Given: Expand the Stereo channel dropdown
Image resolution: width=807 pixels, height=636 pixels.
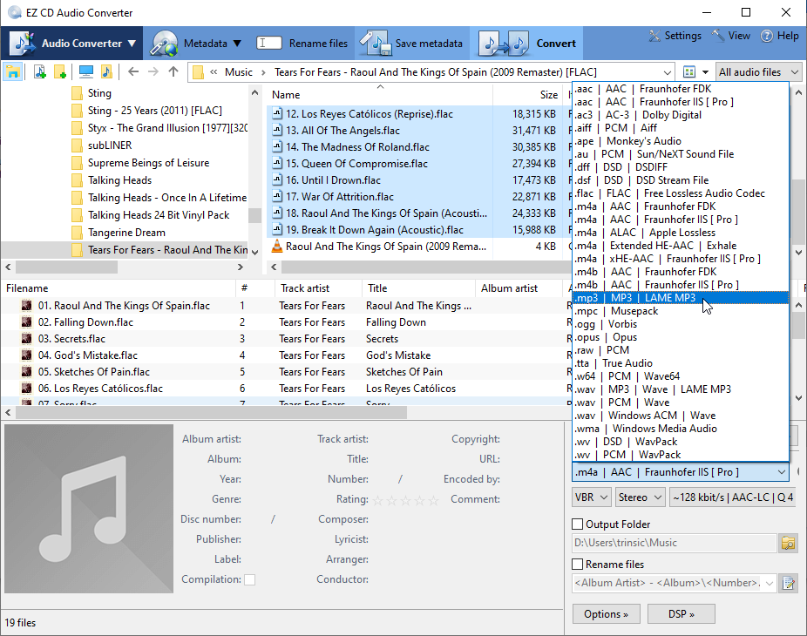Looking at the screenshot, I should pyautogui.click(x=639, y=497).
